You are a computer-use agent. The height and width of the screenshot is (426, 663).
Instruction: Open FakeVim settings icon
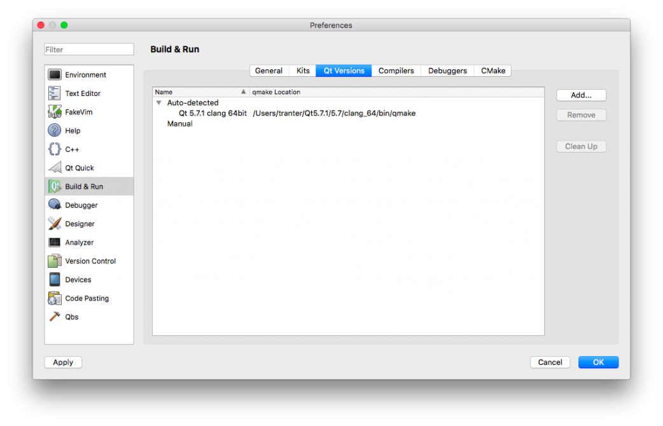pos(55,112)
